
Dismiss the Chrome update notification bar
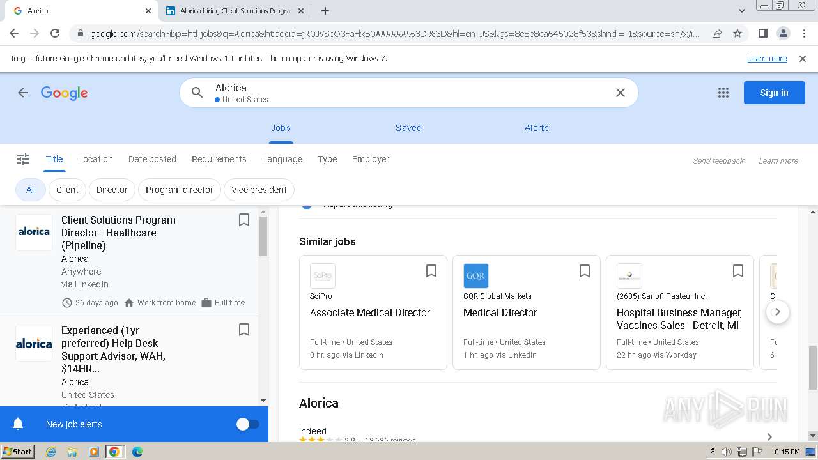(x=803, y=59)
